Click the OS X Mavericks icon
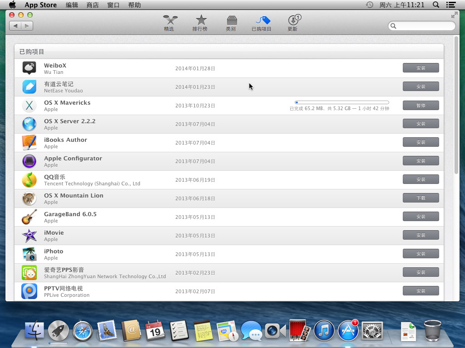The image size is (465, 348). pyautogui.click(x=30, y=105)
